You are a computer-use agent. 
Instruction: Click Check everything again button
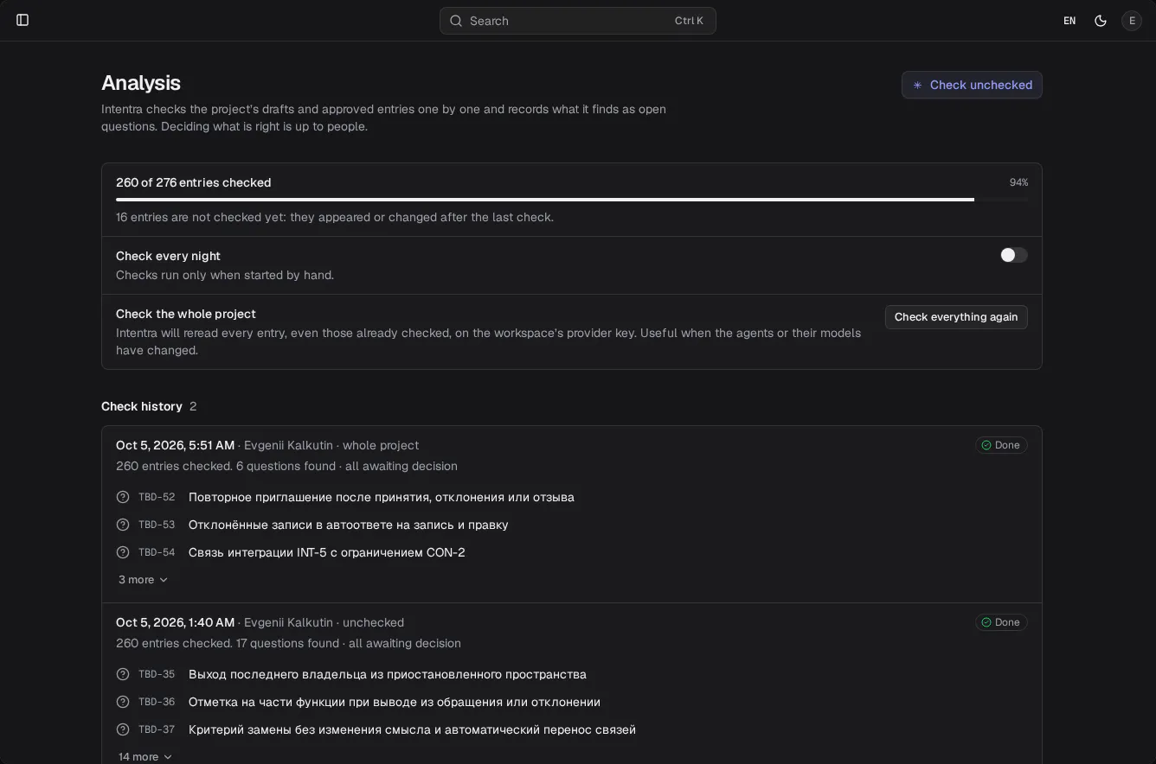pyautogui.click(x=956, y=317)
